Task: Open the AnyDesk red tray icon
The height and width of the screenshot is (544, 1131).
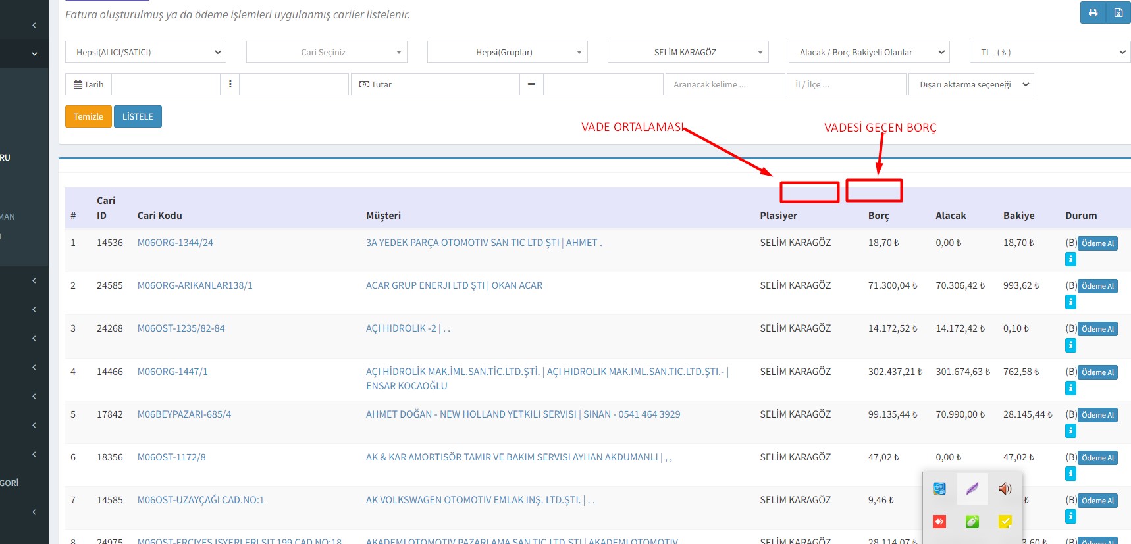Action: coord(939,522)
